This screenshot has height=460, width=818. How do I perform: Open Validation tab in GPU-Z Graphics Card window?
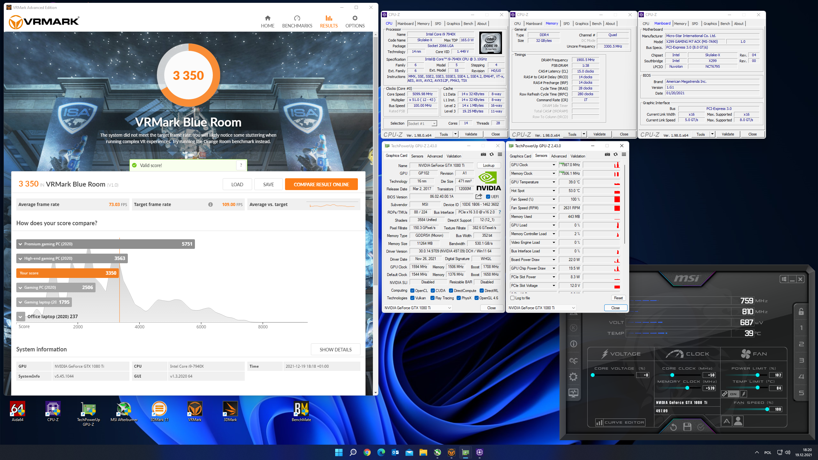(x=454, y=156)
